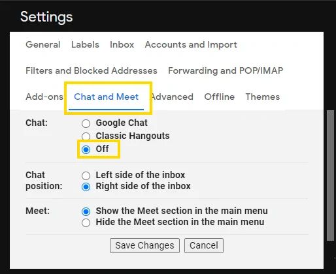Set chat to left side of inbox
Image resolution: width=336 pixels, height=274 pixels.
pos(86,175)
